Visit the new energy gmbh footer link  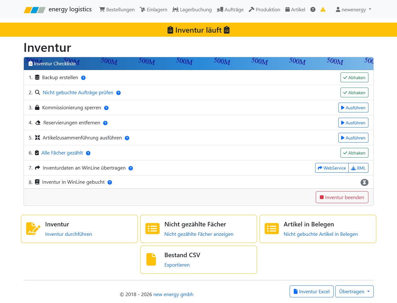click(173, 294)
